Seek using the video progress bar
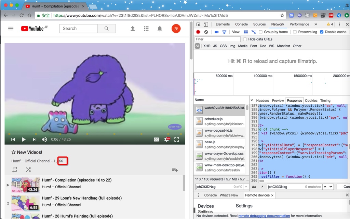350x219 pixels. tap(95, 134)
